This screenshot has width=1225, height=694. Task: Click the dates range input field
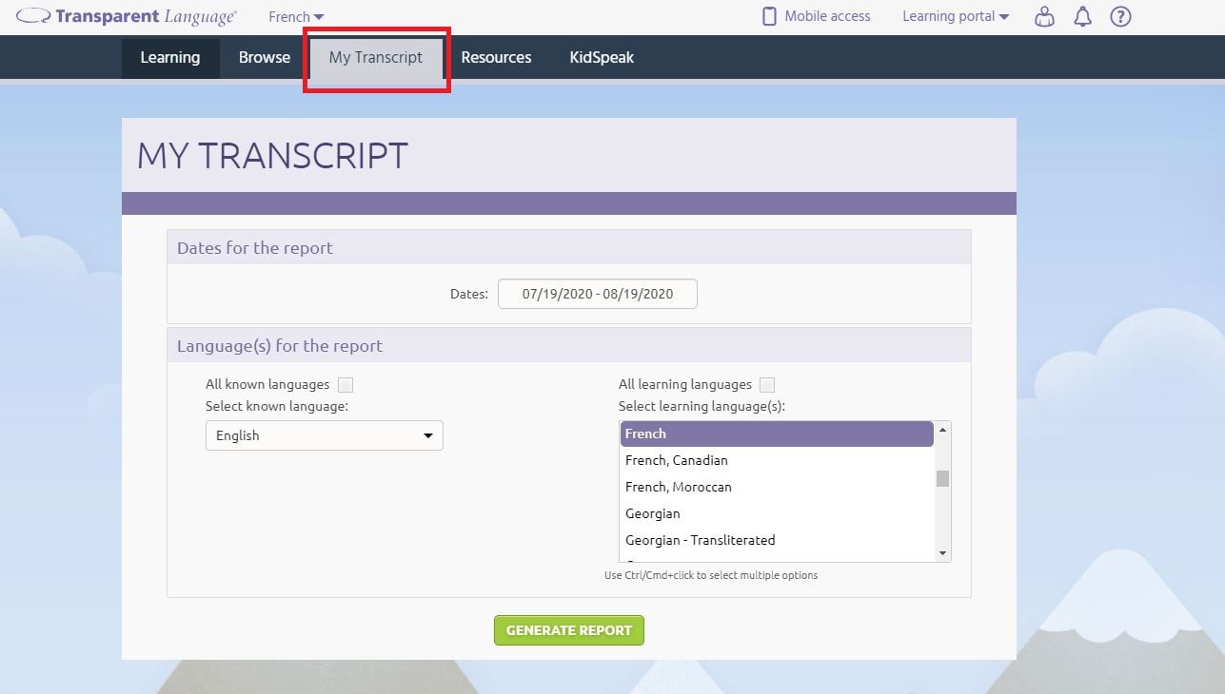point(597,293)
